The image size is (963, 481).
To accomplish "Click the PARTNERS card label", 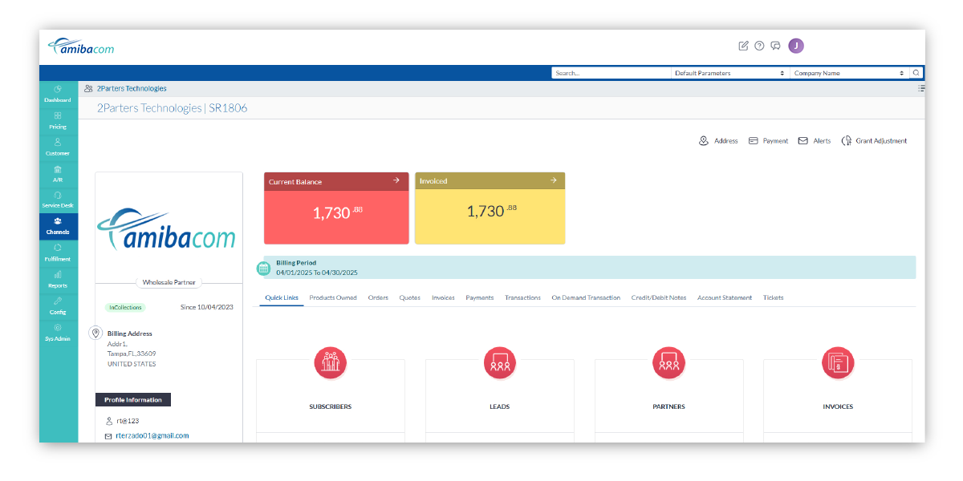I will (x=668, y=407).
